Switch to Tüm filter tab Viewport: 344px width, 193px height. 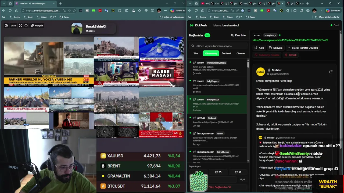196,53
